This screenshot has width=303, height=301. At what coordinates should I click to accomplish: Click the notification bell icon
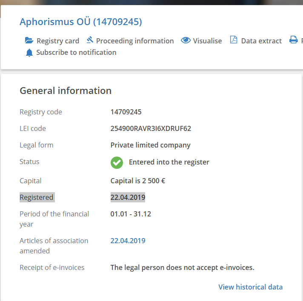click(x=29, y=53)
